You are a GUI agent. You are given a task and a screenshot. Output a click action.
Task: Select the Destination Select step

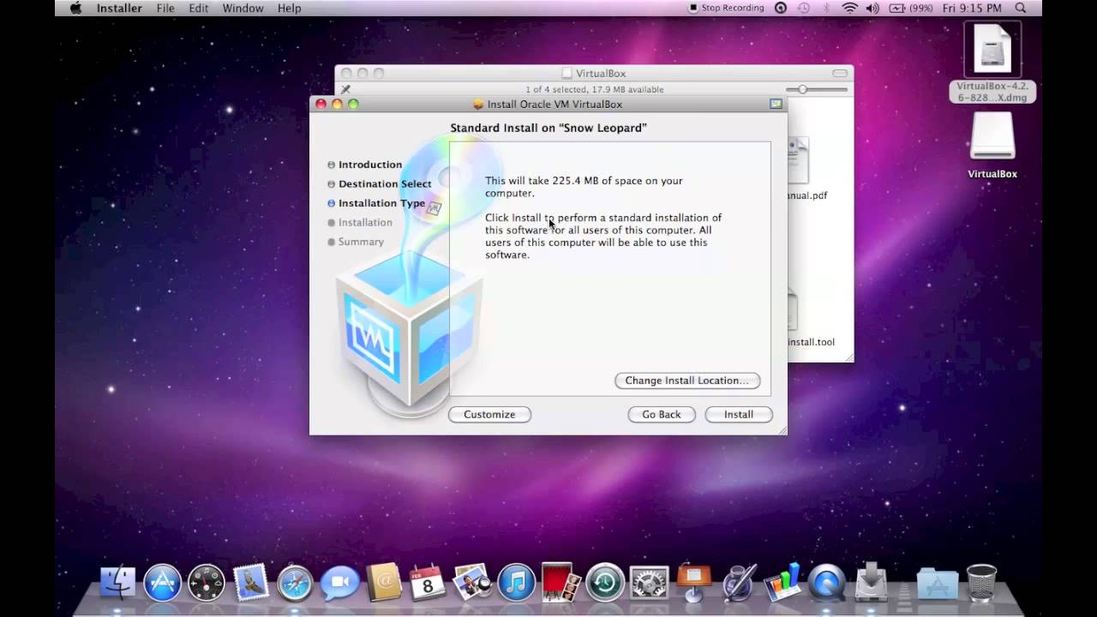(x=379, y=183)
